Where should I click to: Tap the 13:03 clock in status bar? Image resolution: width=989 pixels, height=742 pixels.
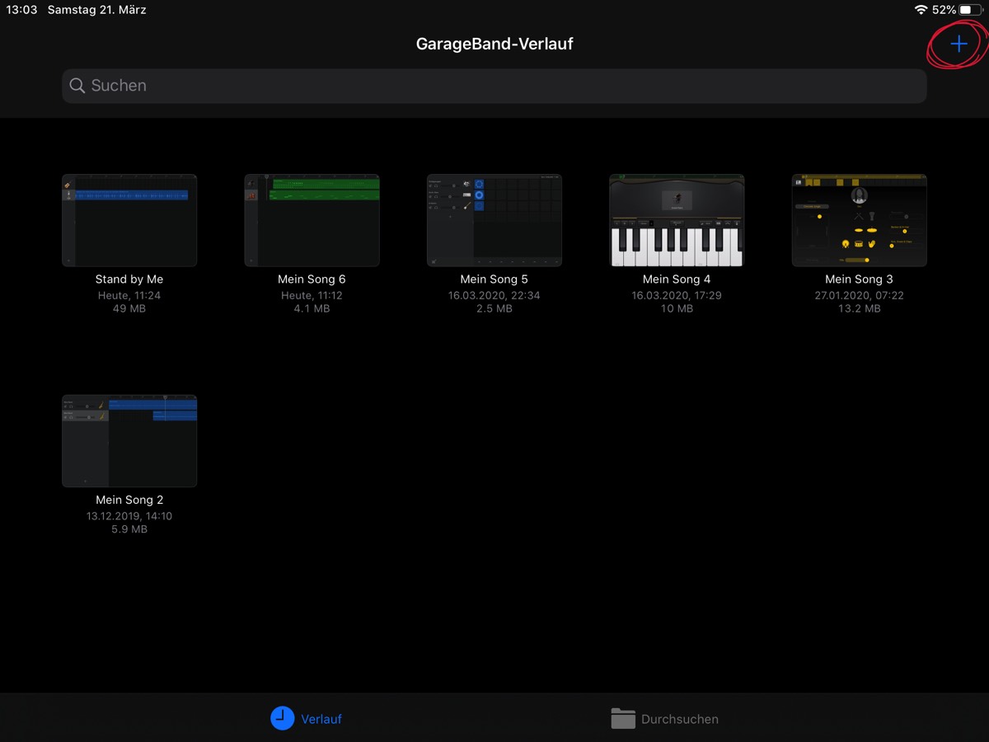(21, 10)
